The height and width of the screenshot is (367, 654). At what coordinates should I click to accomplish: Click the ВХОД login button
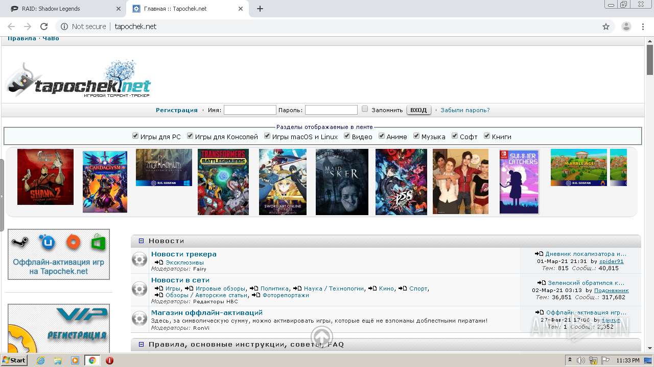coord(418,110)
